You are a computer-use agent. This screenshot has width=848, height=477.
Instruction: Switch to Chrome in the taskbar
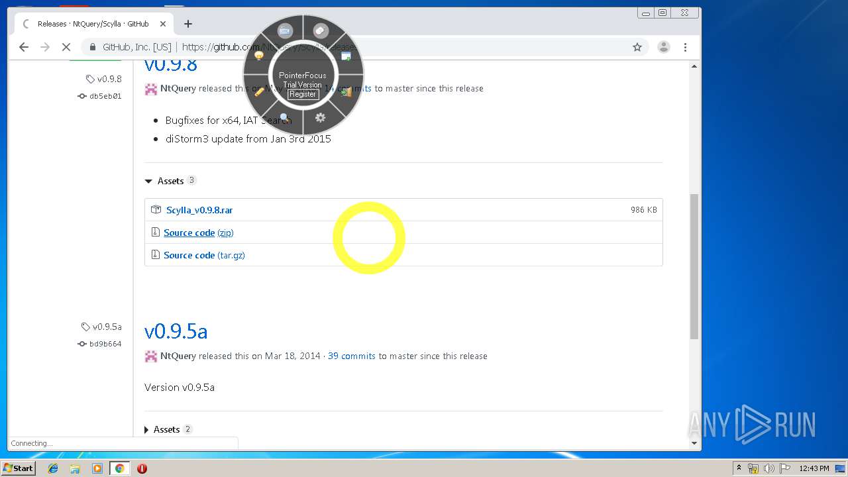[x=119, y=468]
